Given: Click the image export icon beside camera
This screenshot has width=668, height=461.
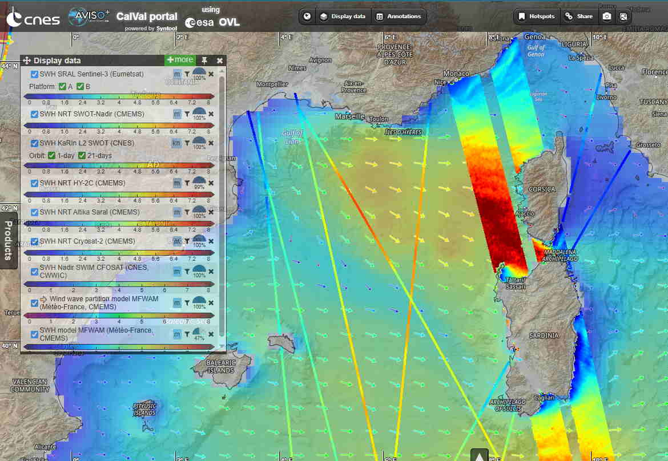Looking at the screenshot, I should [x=623, y=17].
